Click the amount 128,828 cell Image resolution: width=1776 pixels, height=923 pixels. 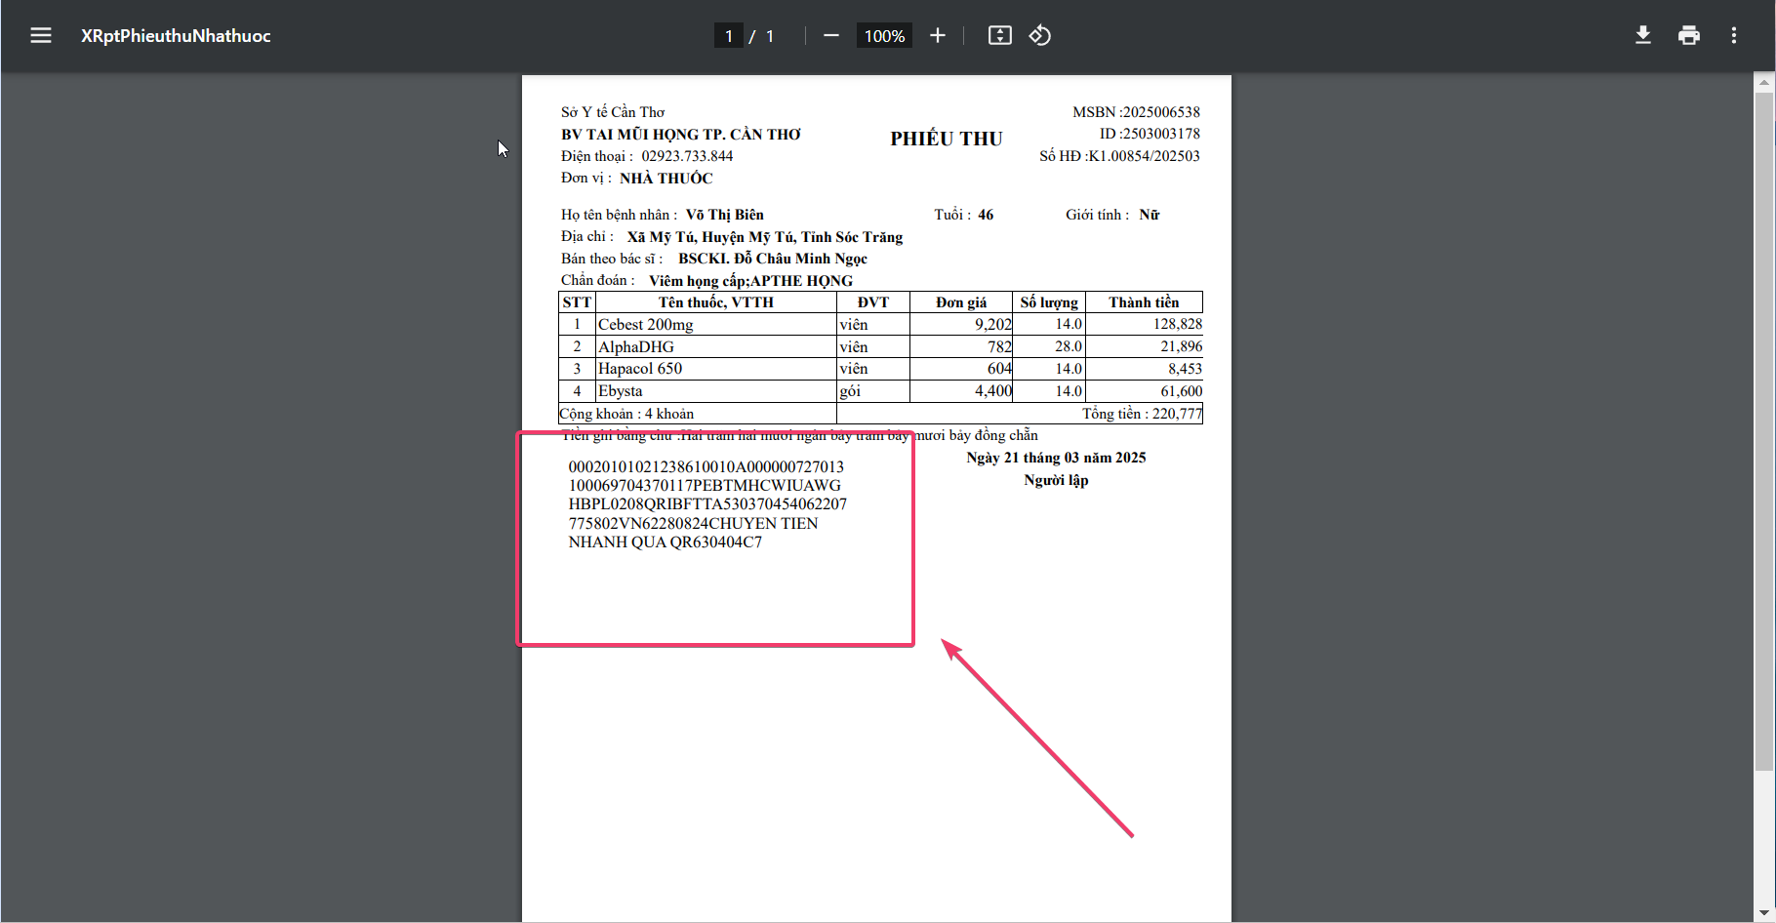(1143, 324)
